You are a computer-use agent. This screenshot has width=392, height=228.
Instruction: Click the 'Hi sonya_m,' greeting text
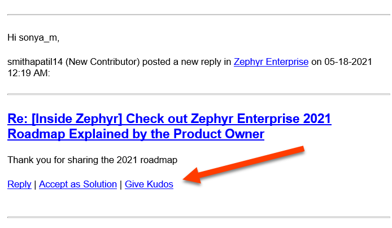(33, 38)
